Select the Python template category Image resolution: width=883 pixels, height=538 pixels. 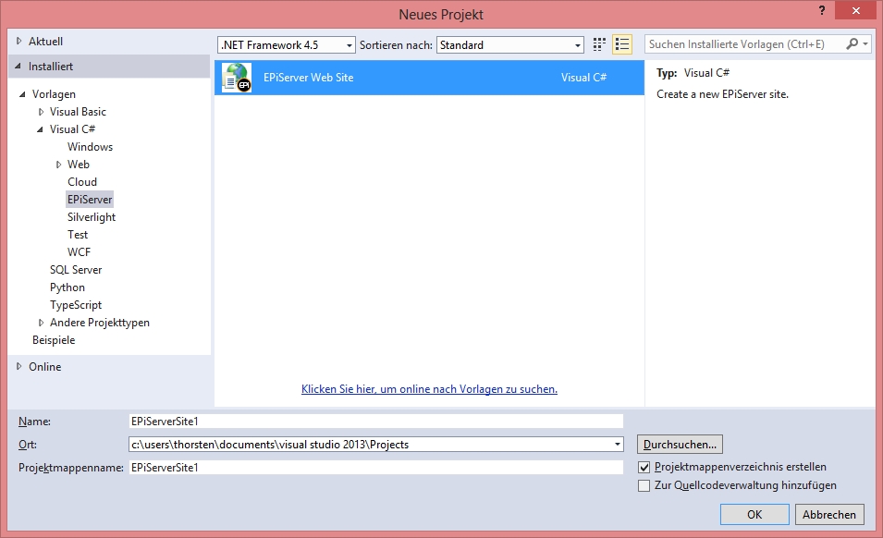67,287
